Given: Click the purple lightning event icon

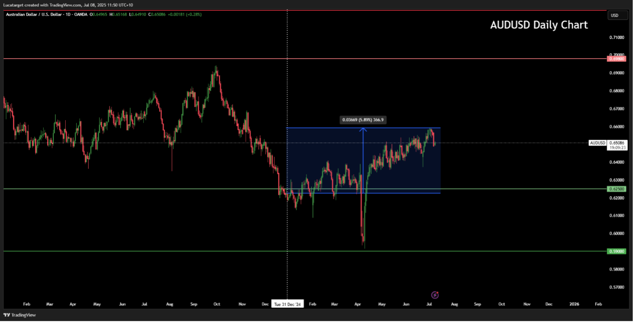Looking at the screenshot, I should click(435, 295).
